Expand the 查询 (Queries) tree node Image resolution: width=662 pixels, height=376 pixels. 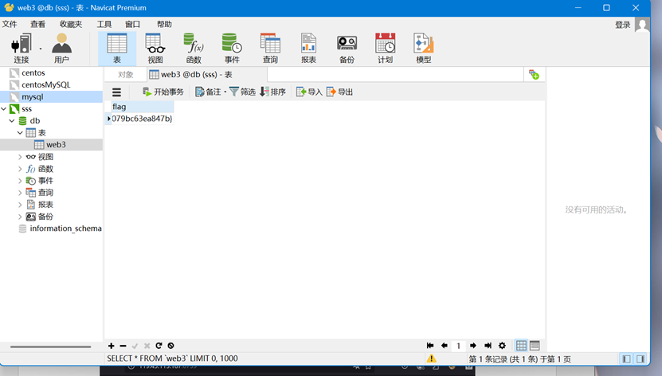(x=20, y=193)
